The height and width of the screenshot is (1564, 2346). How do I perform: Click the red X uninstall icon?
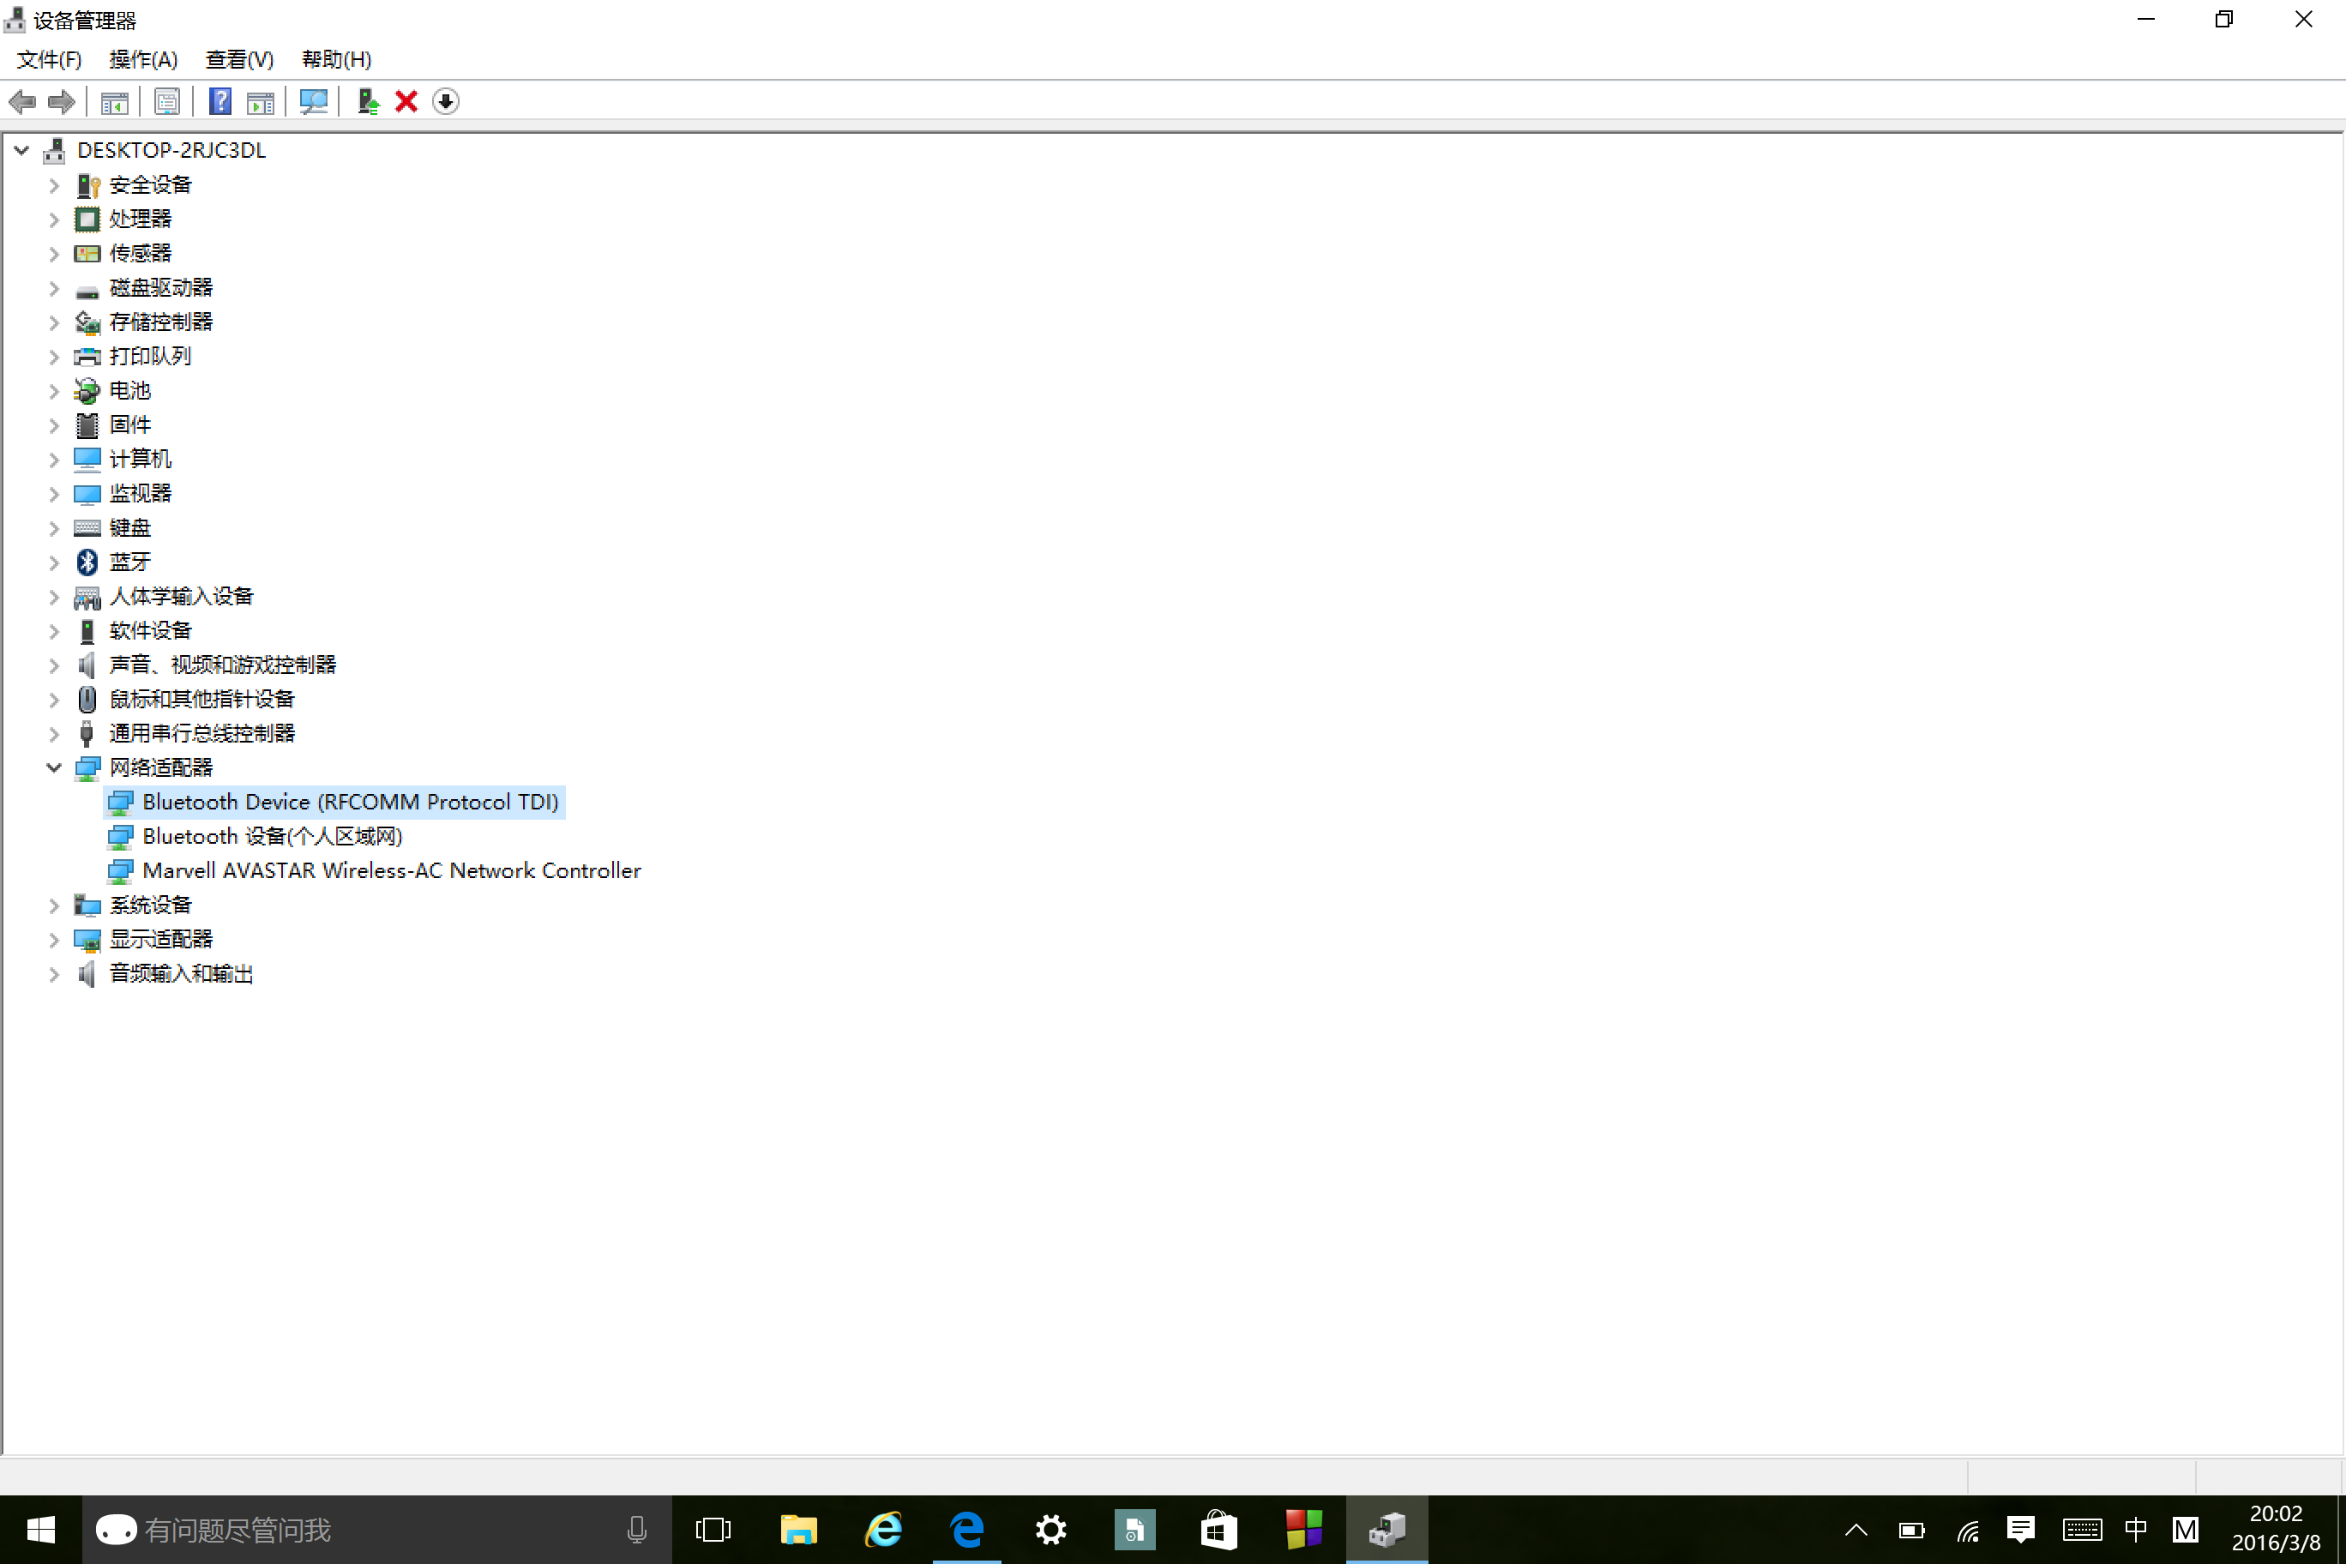click(406, 102)
